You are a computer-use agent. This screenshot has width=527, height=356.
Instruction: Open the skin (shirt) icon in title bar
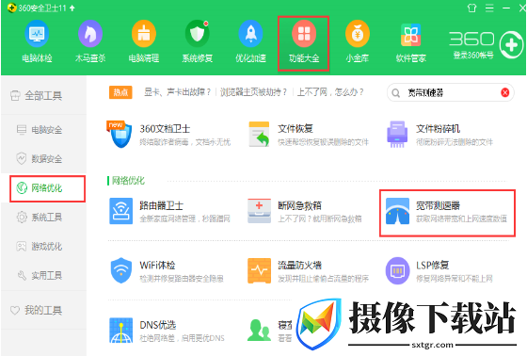pos(471,8)
